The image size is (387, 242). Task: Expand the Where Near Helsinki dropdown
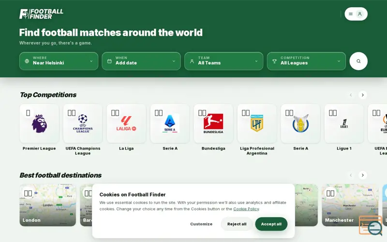click(x=59, y=61)
